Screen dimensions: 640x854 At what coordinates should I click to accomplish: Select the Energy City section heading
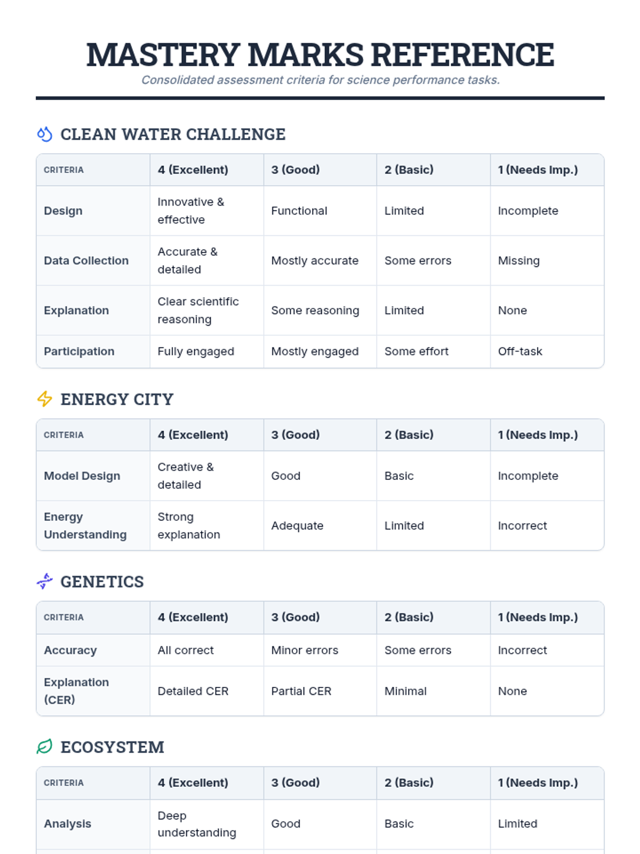117,399
